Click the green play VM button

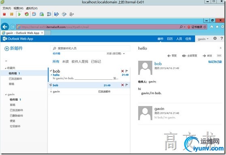[x=19, y=14]
